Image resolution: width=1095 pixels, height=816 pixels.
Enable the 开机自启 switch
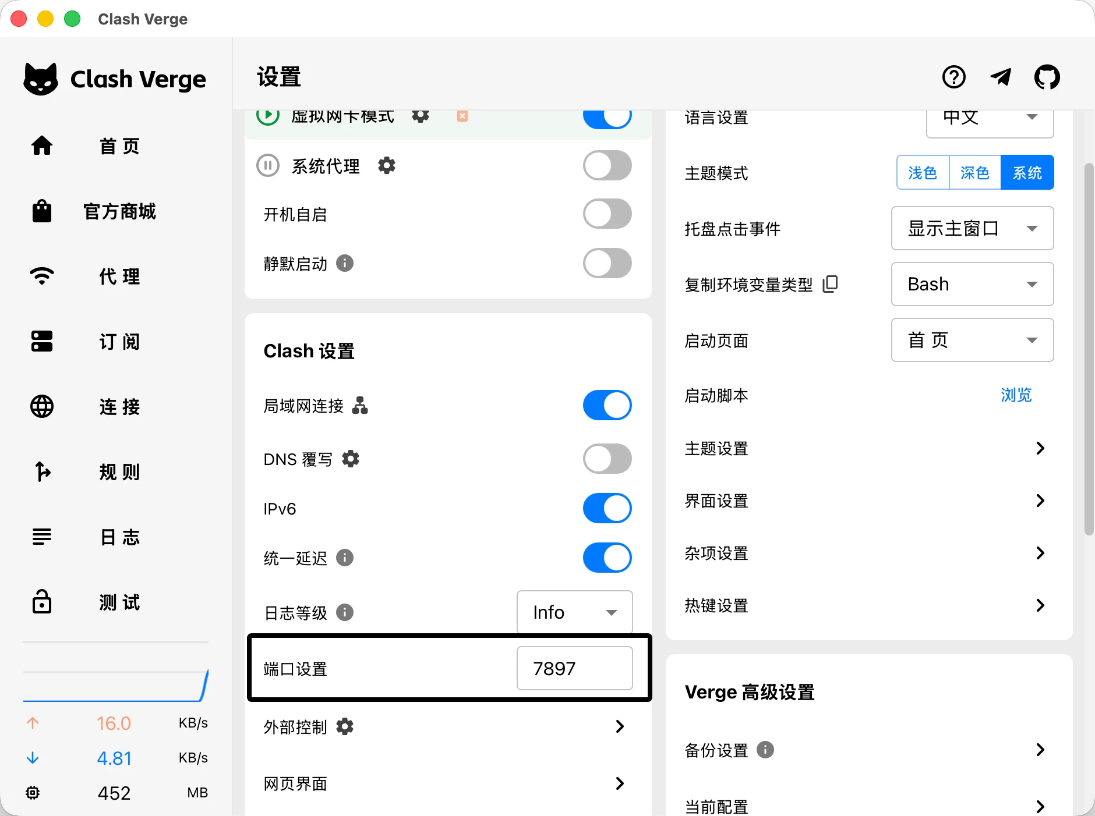tap(607, 214)
